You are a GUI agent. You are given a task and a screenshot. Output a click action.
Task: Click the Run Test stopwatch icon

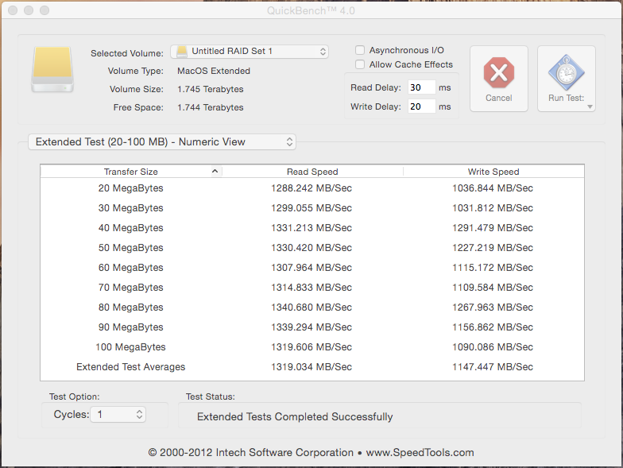pyautogui.click(x=566, y=73)
